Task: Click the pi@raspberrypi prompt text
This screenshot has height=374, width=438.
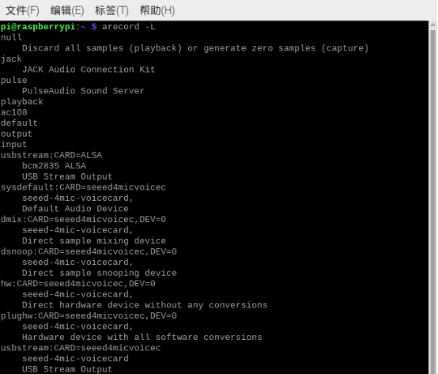Action: (38, 27)
